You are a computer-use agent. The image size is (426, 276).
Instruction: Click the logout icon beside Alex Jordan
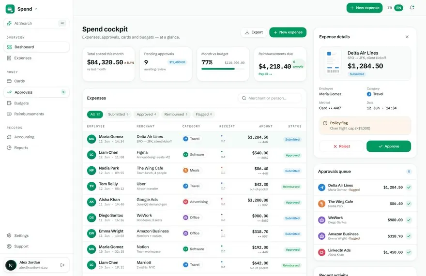click(x=62, y=265)
